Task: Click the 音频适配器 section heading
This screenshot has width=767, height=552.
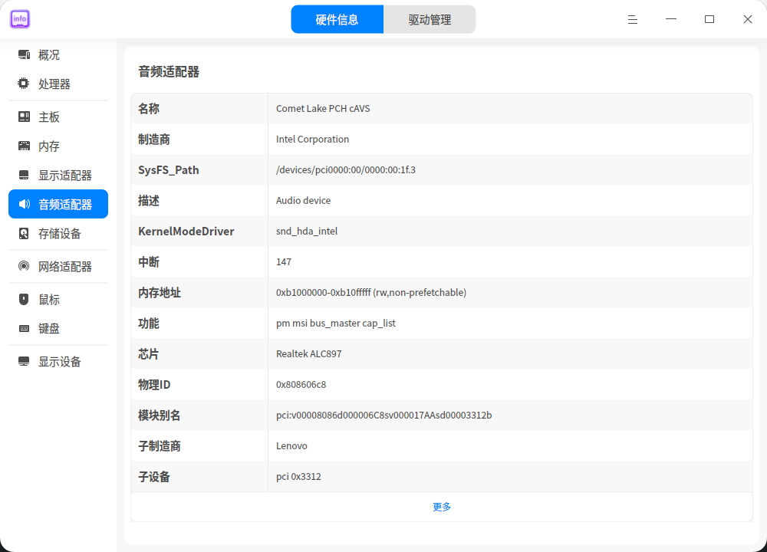Action: tap(169, 72)
